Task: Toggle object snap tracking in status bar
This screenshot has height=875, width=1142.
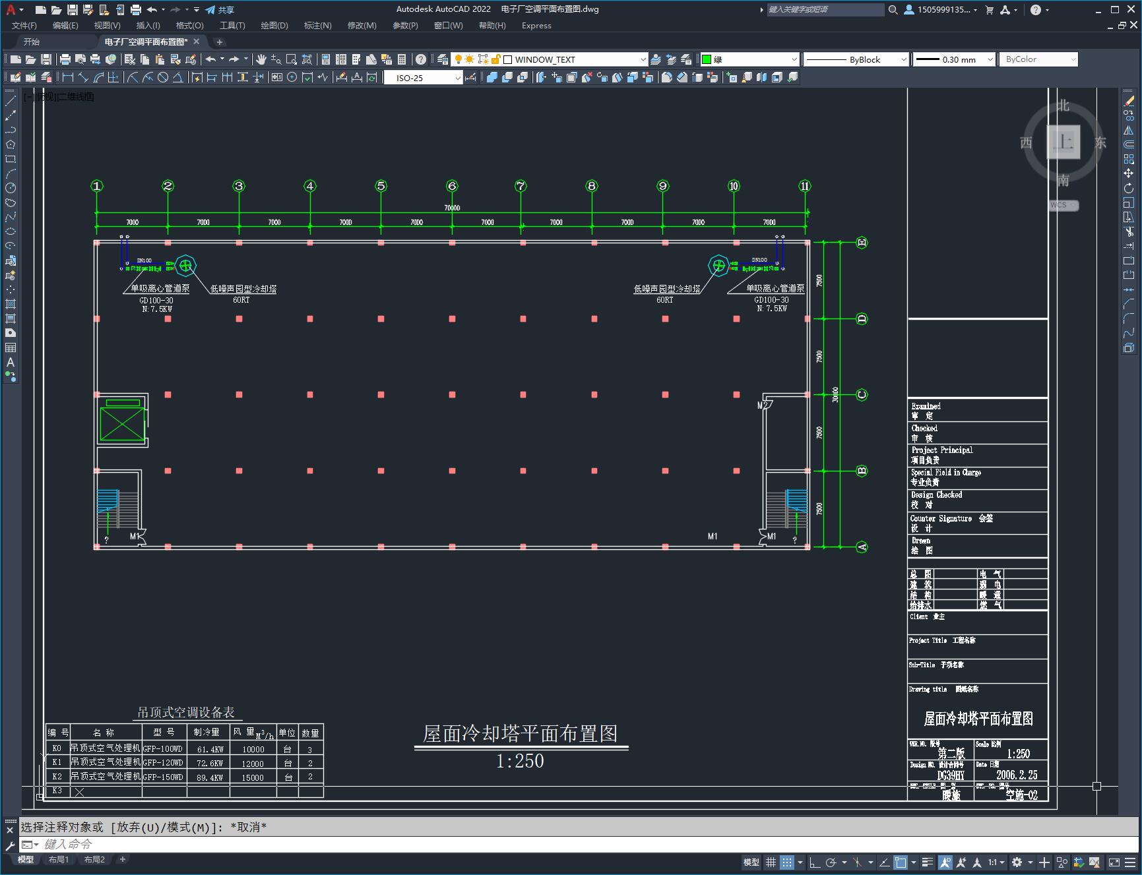Action: (884, 862)
